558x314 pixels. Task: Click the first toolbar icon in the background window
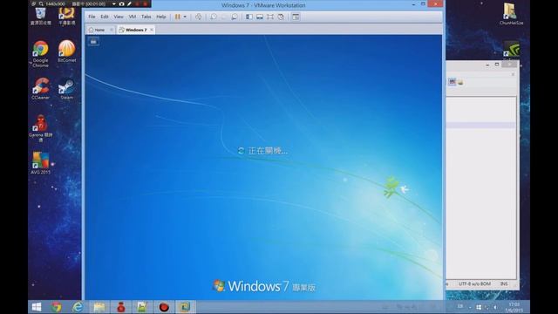[x=452, y=82]
